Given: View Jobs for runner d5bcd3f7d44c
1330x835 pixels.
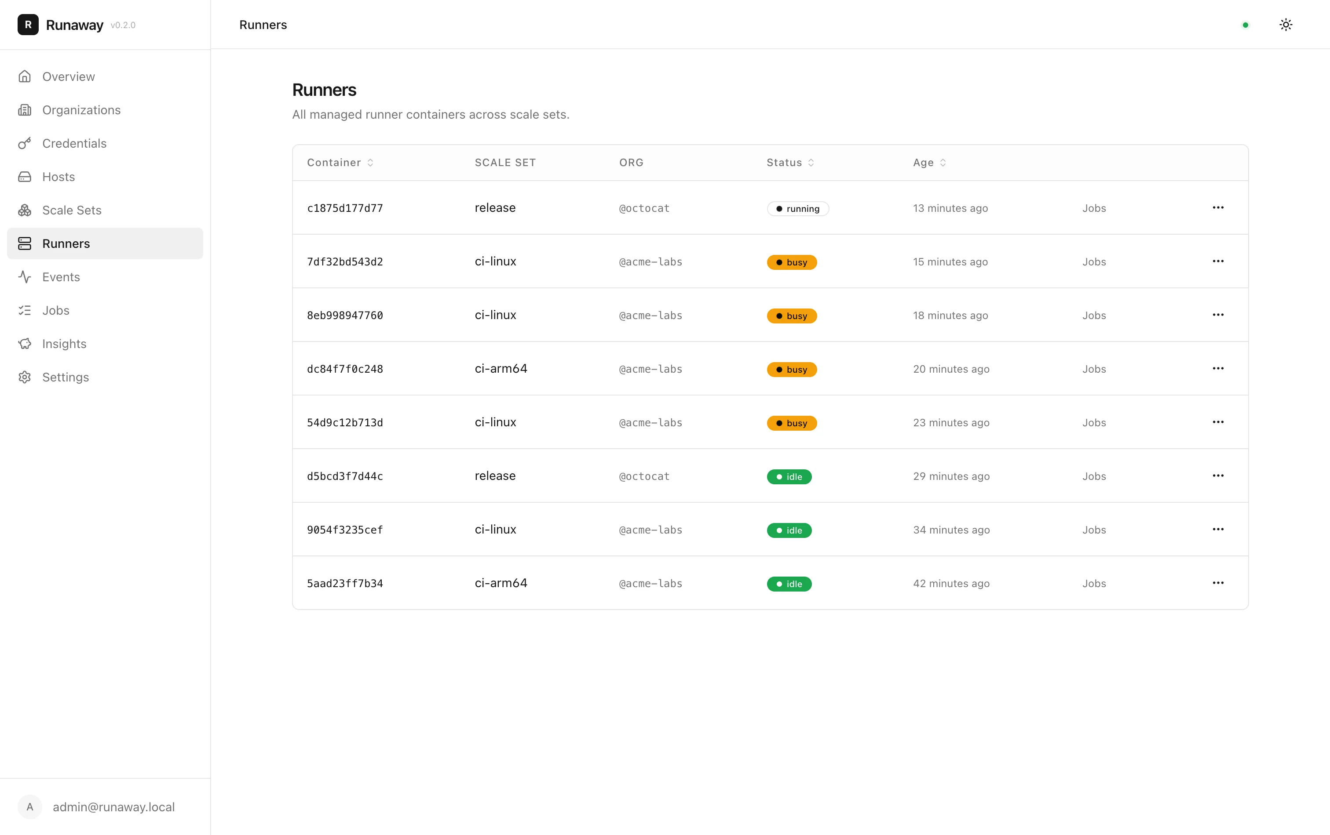Looking at the screenshot, I should 1094,476.
